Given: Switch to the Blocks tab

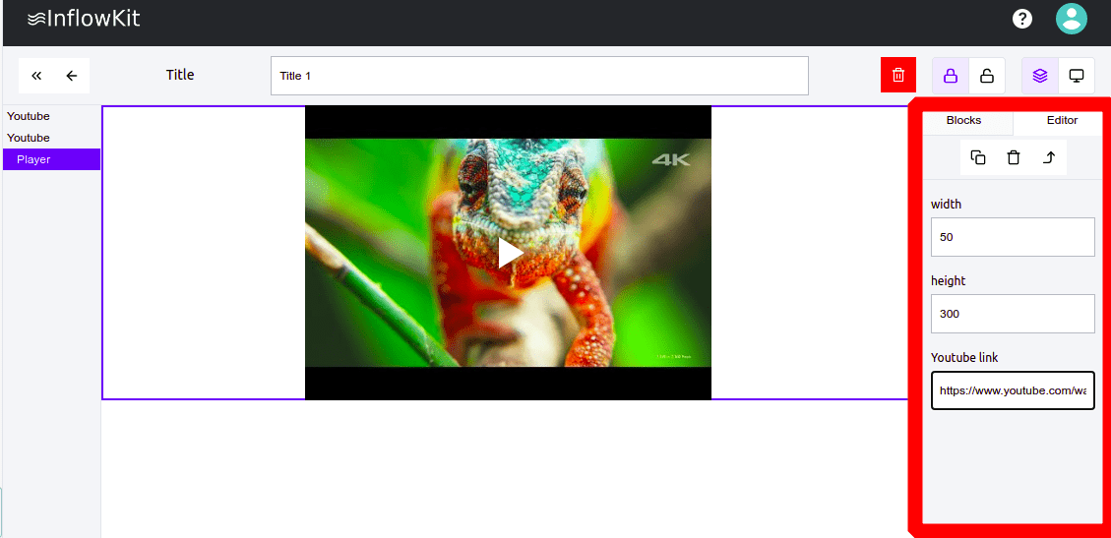Looking at the screenshot, I should click(963, 120).
